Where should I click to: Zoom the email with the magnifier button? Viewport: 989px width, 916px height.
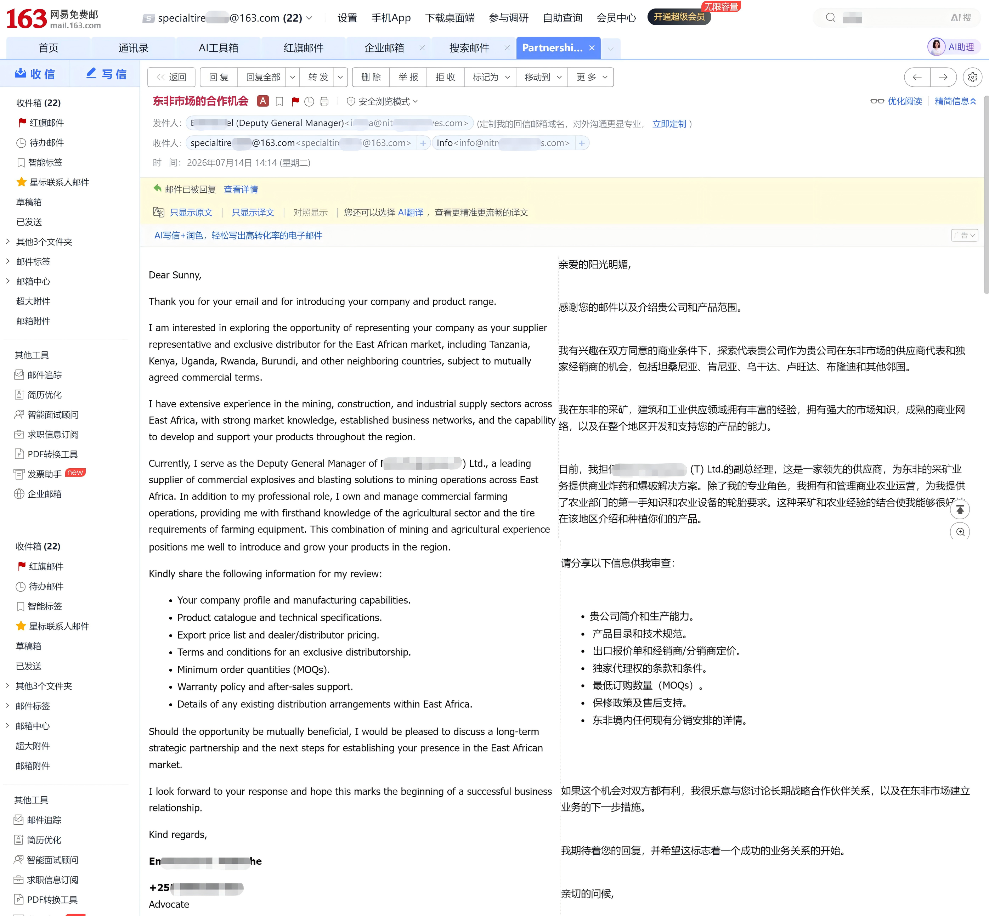[960, 532]
